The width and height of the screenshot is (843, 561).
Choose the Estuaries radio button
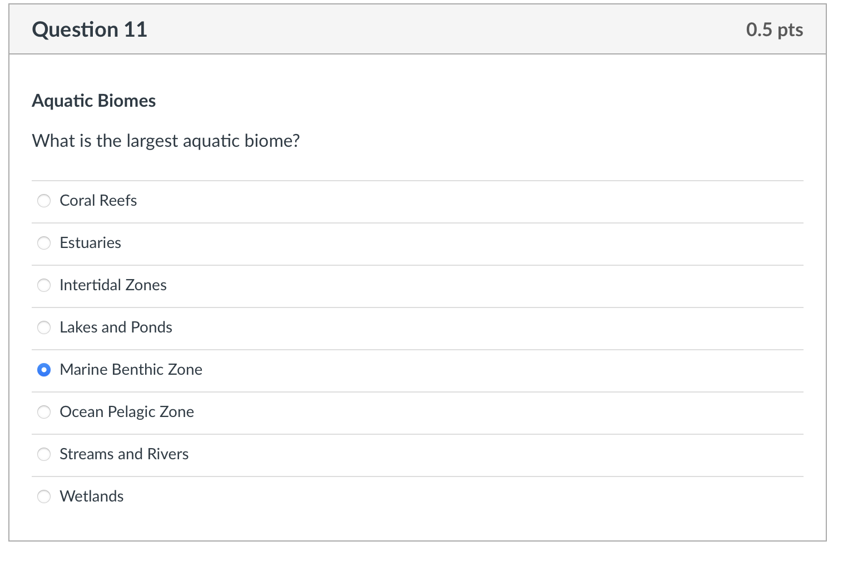click(x=44, y=243)
